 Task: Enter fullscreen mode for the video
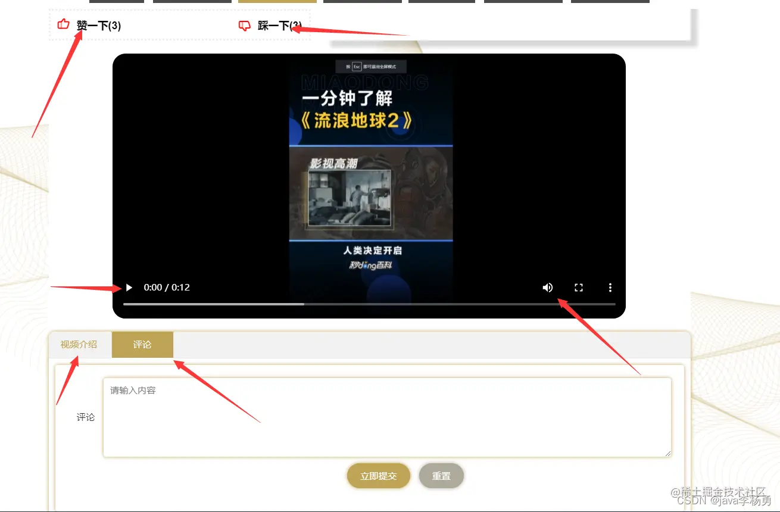(579, 288)
